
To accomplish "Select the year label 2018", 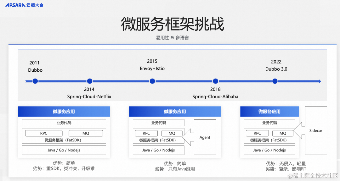I will [x=215, y=89].
